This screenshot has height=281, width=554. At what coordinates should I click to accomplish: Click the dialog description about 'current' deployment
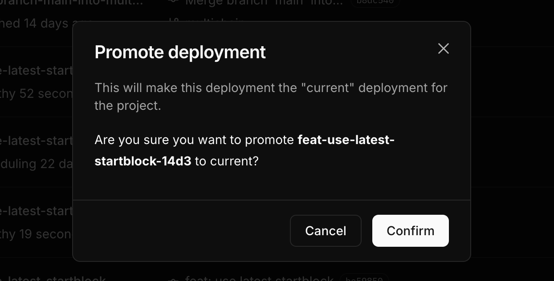click(x=271, y=96)
